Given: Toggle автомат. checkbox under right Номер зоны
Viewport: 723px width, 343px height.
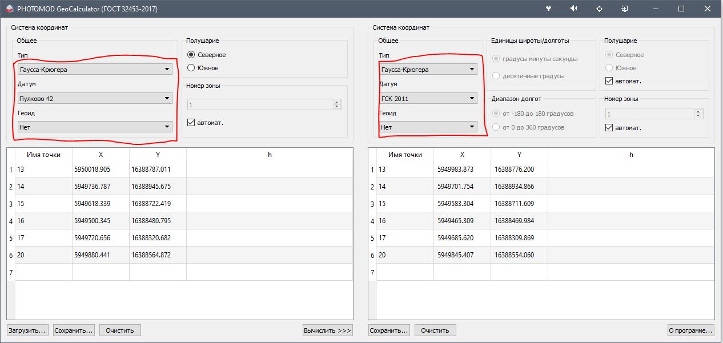Looking at the screenshot, I should point(609,128).
